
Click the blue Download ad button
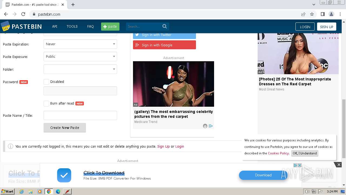coord(263,175)
